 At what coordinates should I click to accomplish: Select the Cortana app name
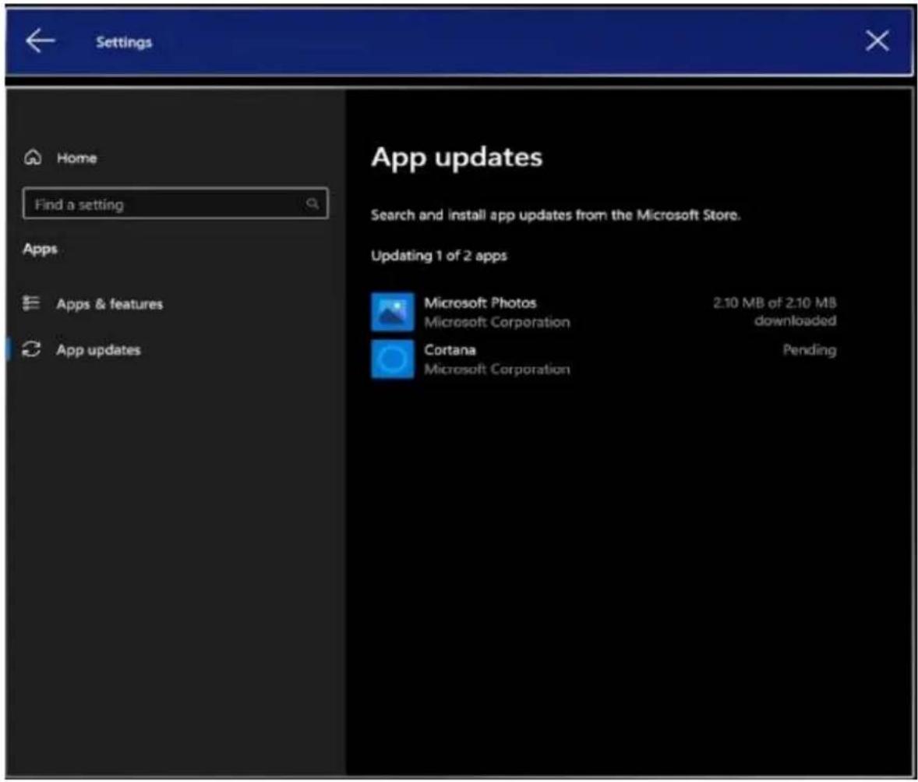tap(450, 350)
